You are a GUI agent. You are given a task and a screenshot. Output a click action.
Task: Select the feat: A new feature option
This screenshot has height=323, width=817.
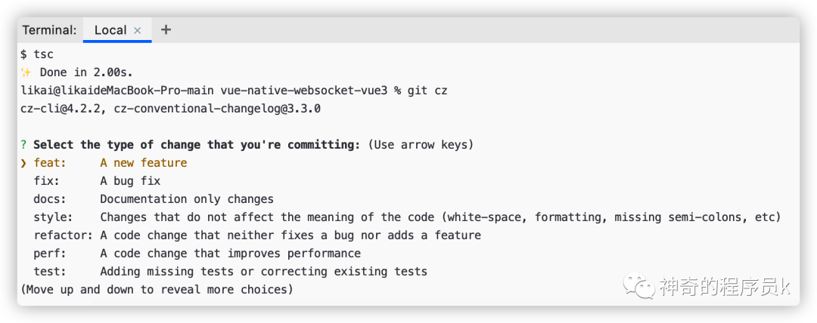pos(110,163)
